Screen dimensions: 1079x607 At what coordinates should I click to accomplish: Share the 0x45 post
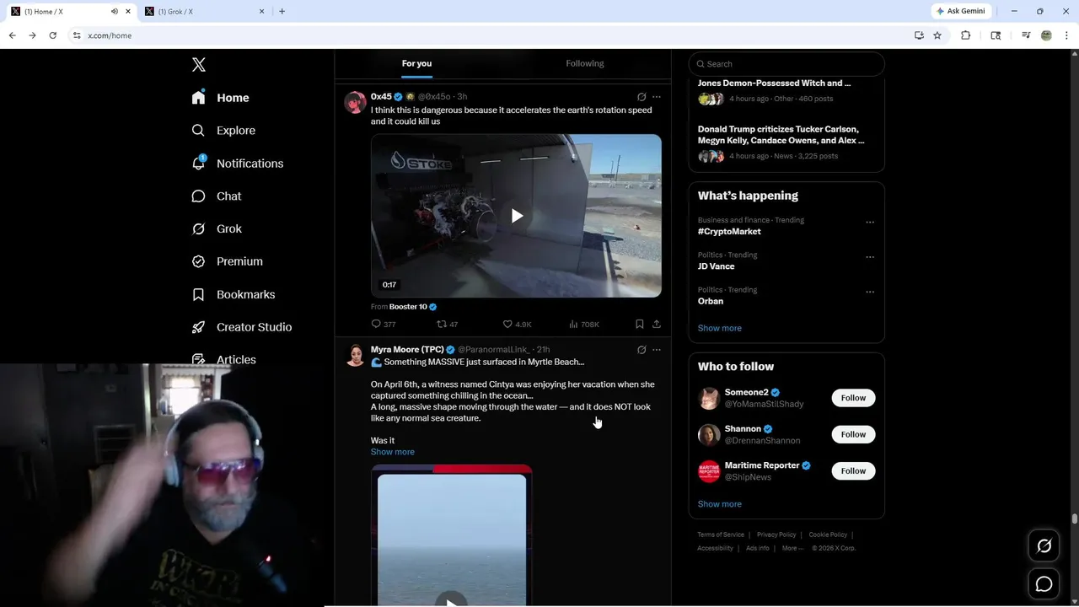(x=657, y=324)
